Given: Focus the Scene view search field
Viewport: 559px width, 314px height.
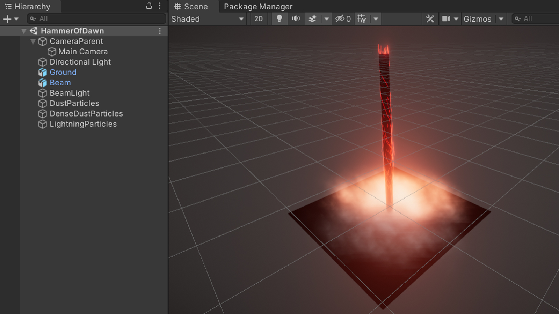Looking at the screenshot, I should tap(536, 19).
